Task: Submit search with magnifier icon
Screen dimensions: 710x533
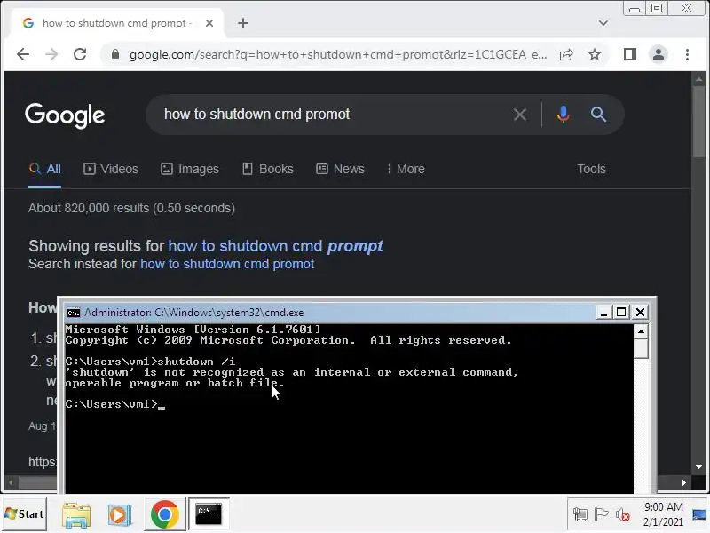Action: click(x=598, y=115)
